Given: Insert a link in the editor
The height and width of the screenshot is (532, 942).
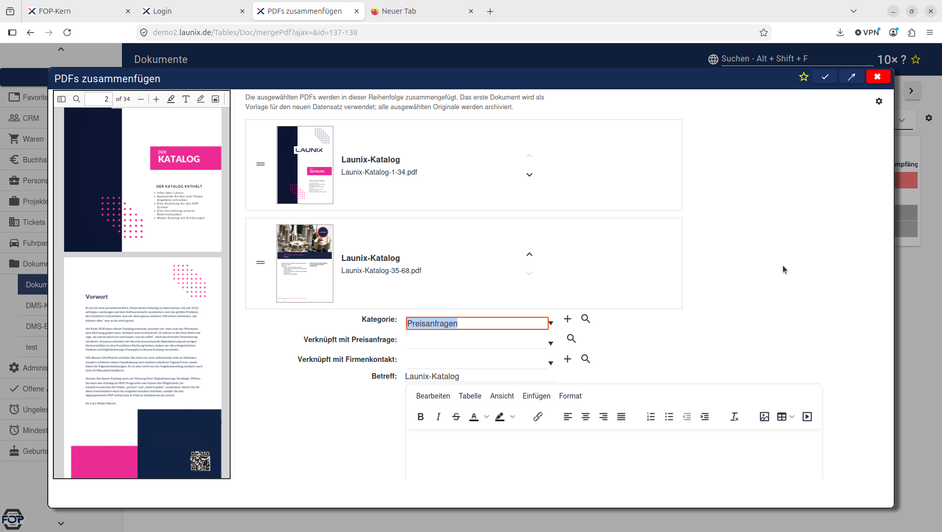Looking at the screenshot, I should pos(538,417).
